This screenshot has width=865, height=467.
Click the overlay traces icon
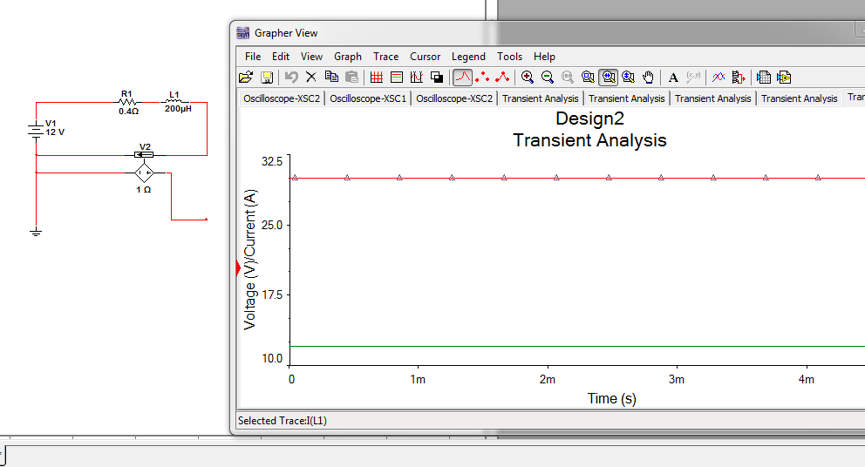(x=719, y=78)
